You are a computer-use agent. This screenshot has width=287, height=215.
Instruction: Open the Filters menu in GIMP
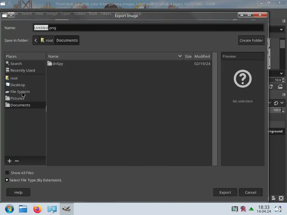[106, 13]
